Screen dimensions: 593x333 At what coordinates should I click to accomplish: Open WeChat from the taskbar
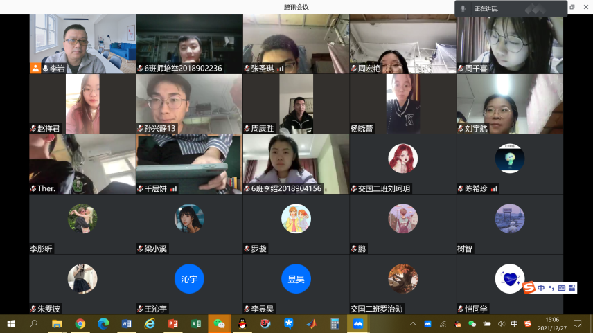(x=220, y=324)
